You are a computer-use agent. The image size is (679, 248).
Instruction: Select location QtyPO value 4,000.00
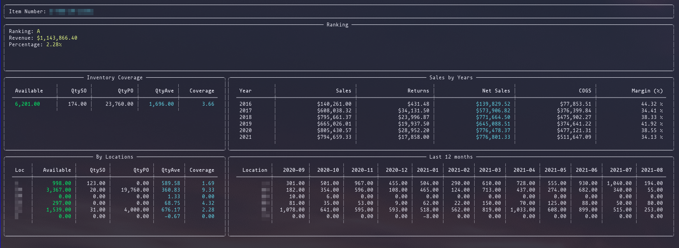(x=137, y=210)
